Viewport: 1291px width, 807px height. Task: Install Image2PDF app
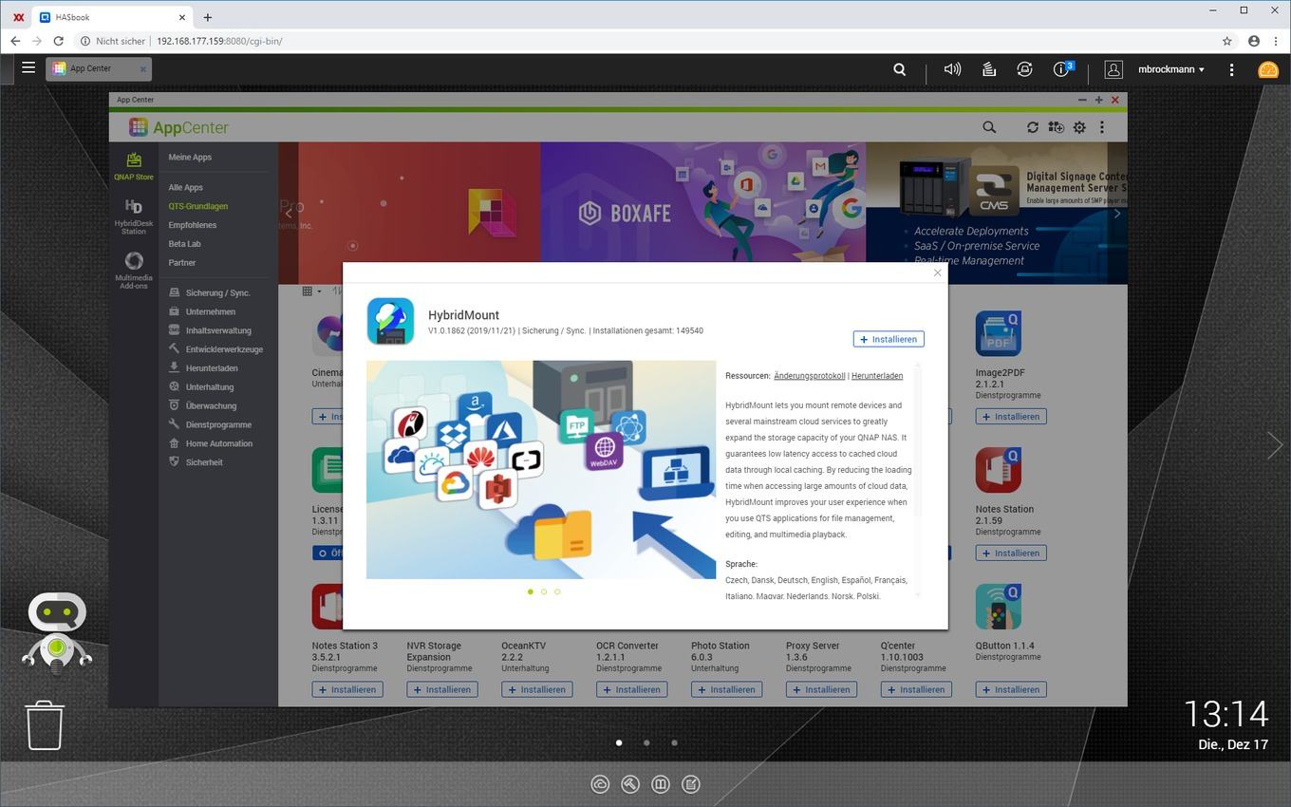point(1011,417)
